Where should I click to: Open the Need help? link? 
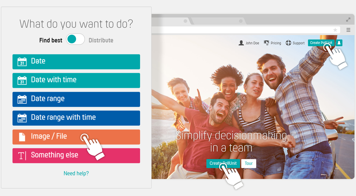point(76,173)
